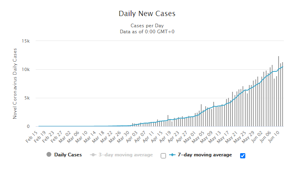289x174 pixels.
Task: Uncheck the 7-day moving average checkbox
Action: point(243,156)
